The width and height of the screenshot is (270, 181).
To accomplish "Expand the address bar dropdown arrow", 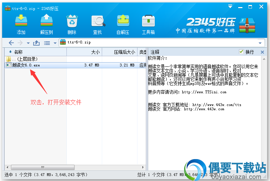I will click(260, 43).
